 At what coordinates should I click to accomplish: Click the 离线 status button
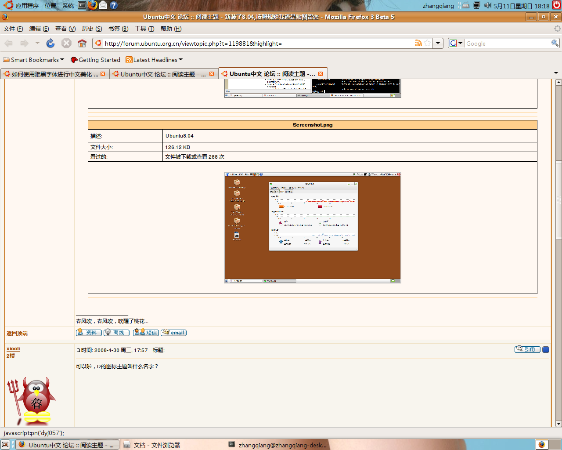point(116,333)
